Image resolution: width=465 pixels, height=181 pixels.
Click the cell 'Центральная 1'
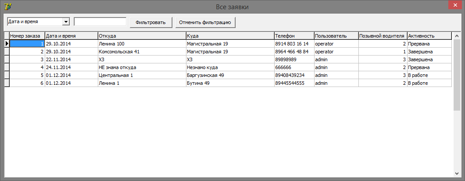tap(142, 75)
